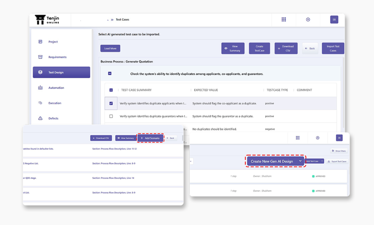The height and width of the screenshot is (225, 374).
Task: Collapse the duplicates scenario group with minus box
Action: pyautogui.click(x=110, y=74)
